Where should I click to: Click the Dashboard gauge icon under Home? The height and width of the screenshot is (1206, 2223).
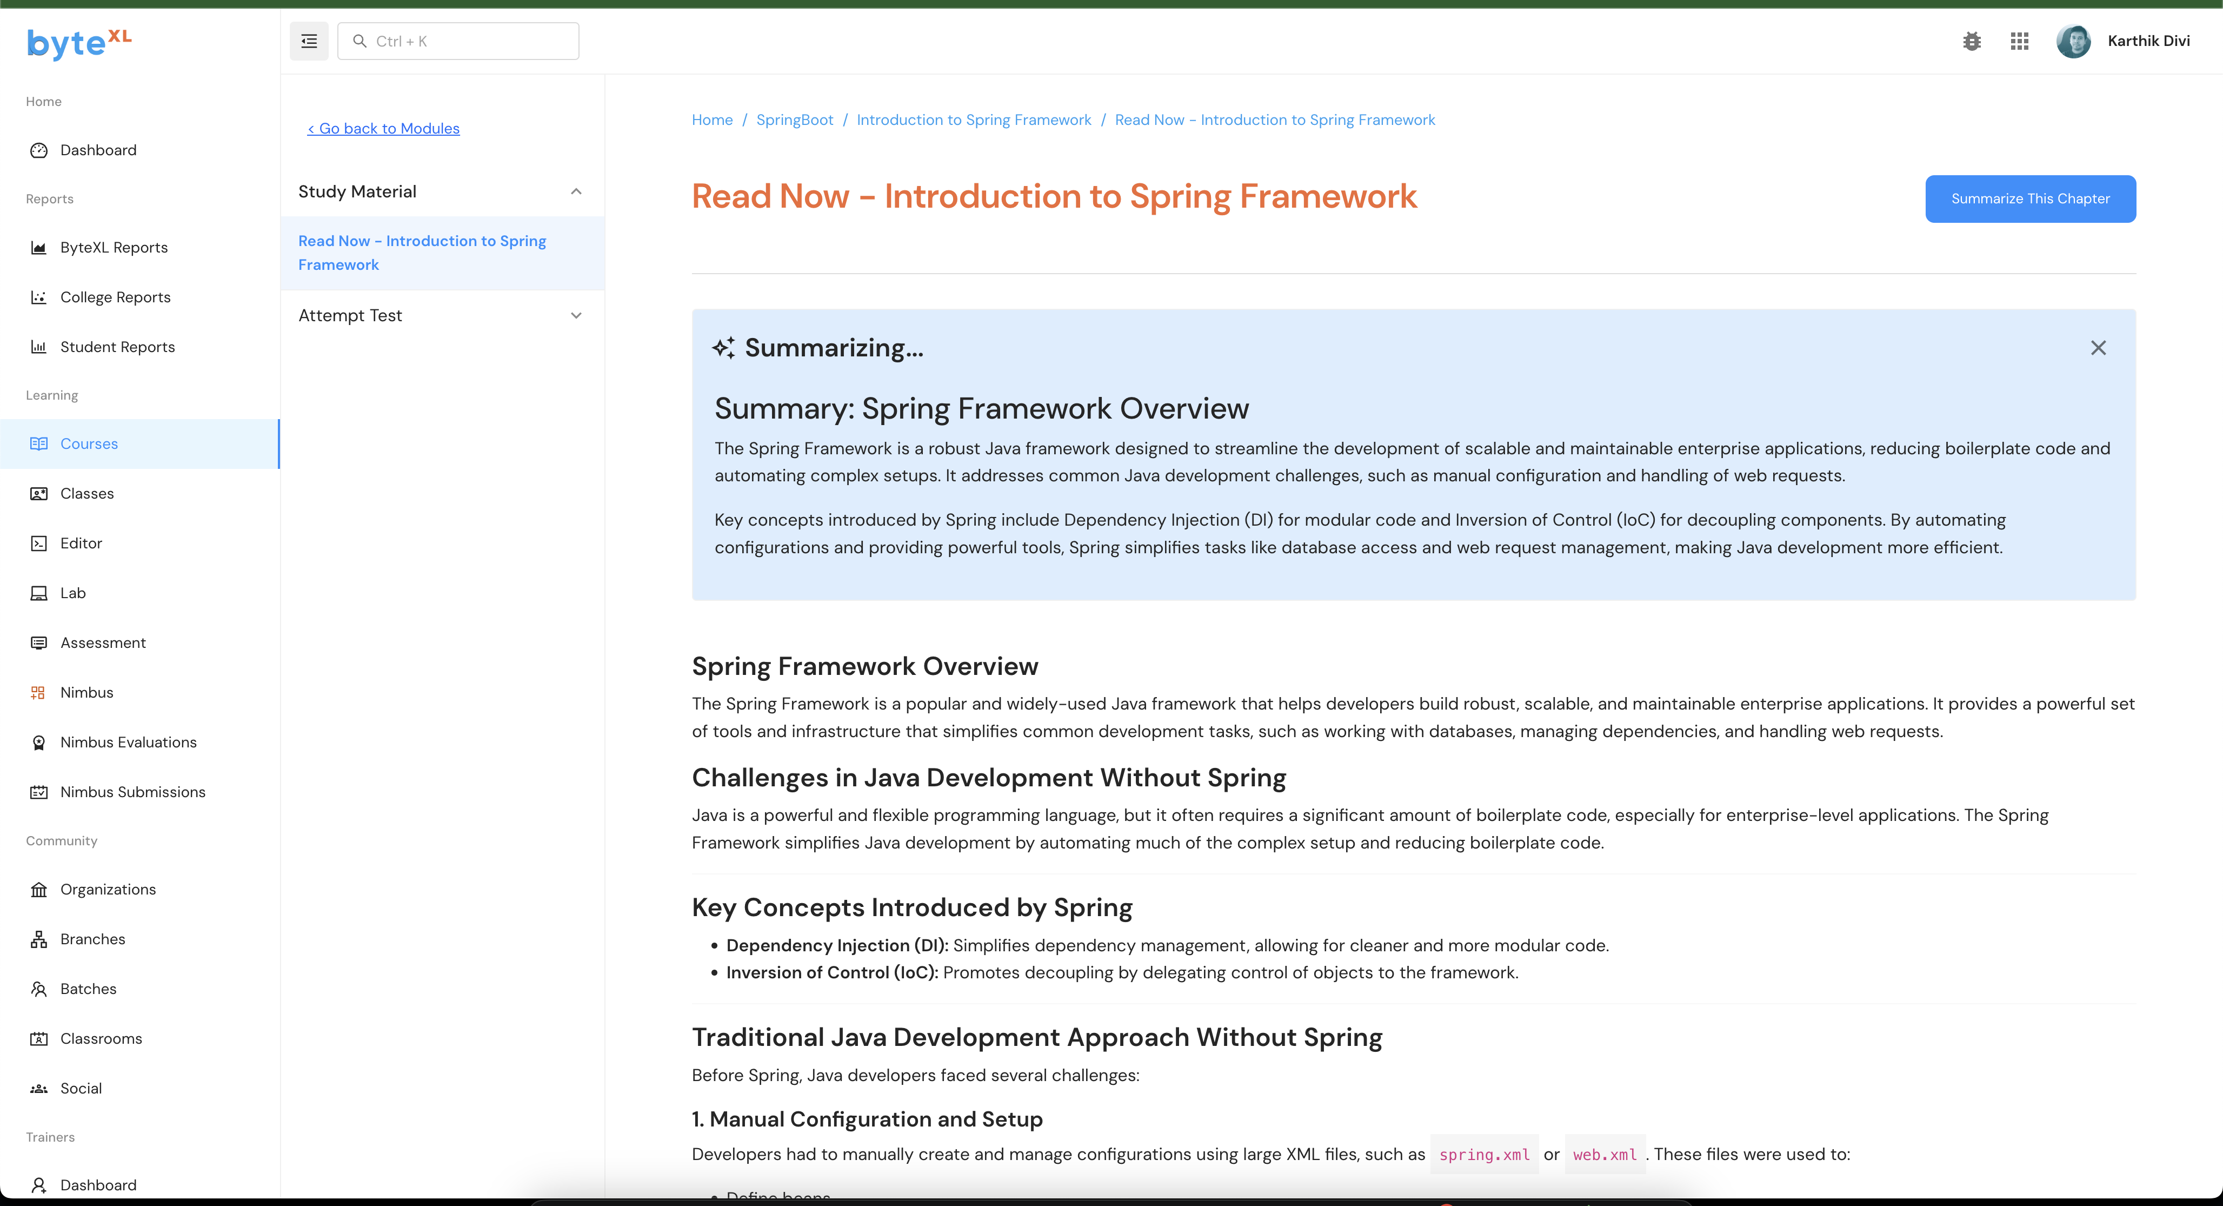coord(39,150)
